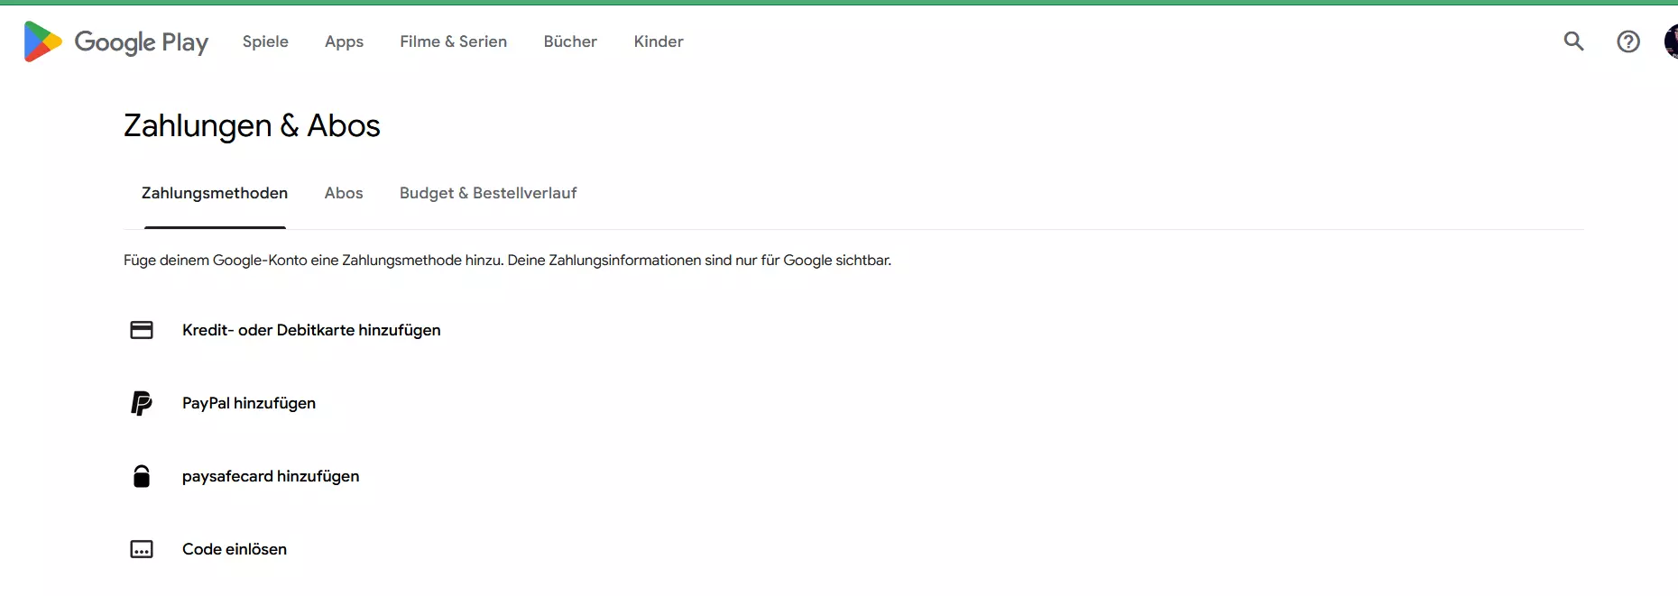Click the redeem code icon
This screenshot has height=596, width=1678.
click(142, 549)
